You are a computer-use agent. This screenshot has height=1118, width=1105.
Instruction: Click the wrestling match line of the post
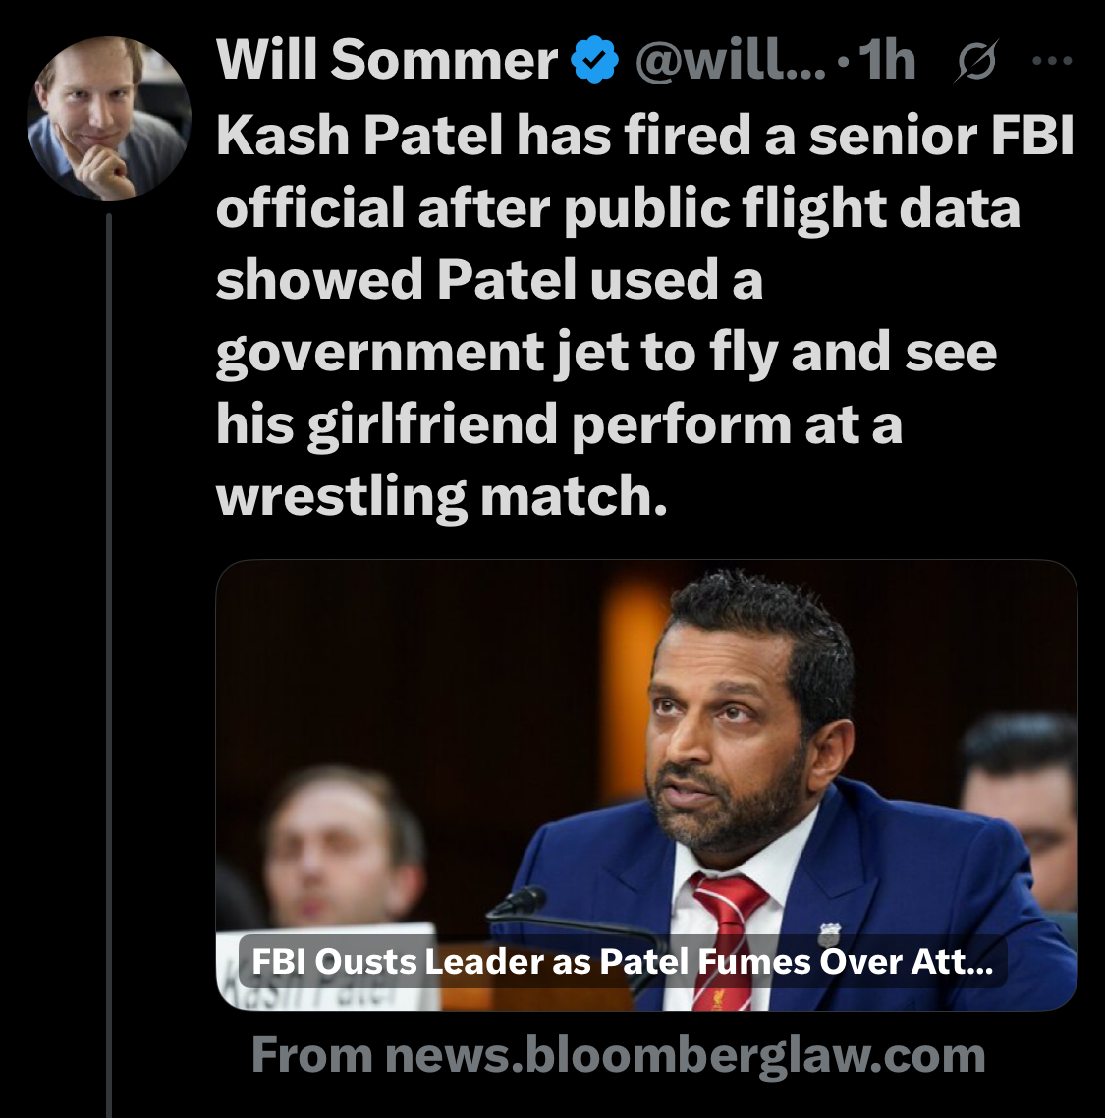(441, 496)
